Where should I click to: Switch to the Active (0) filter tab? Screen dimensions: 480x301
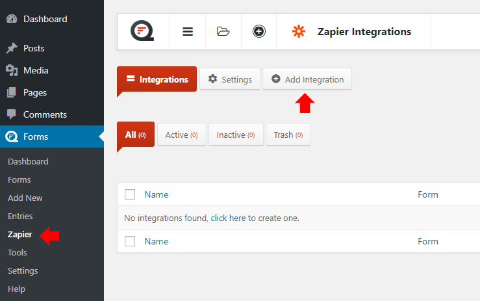181,135
